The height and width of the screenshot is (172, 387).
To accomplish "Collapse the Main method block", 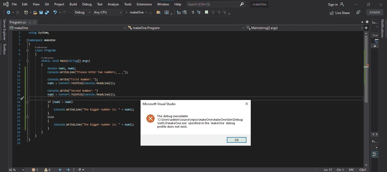I will pos(27,61).
